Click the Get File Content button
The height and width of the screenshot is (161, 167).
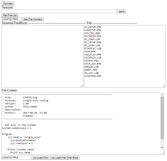pos(33,19)
